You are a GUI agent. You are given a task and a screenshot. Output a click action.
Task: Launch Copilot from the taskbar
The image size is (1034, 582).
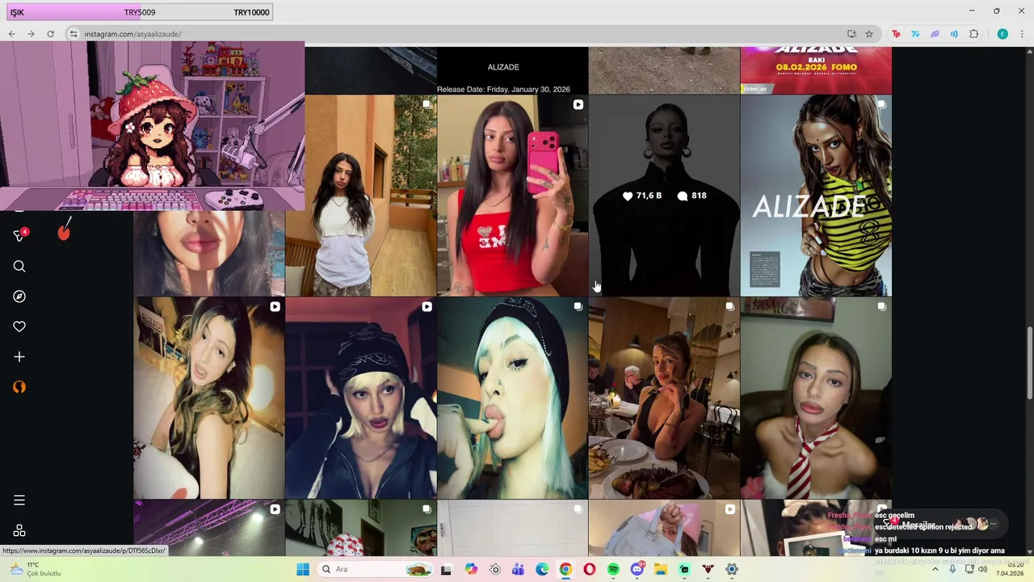pos(471,569)
